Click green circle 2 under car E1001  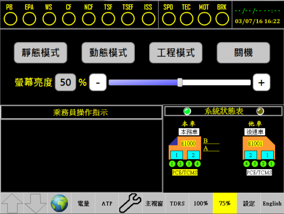(263, 164)
